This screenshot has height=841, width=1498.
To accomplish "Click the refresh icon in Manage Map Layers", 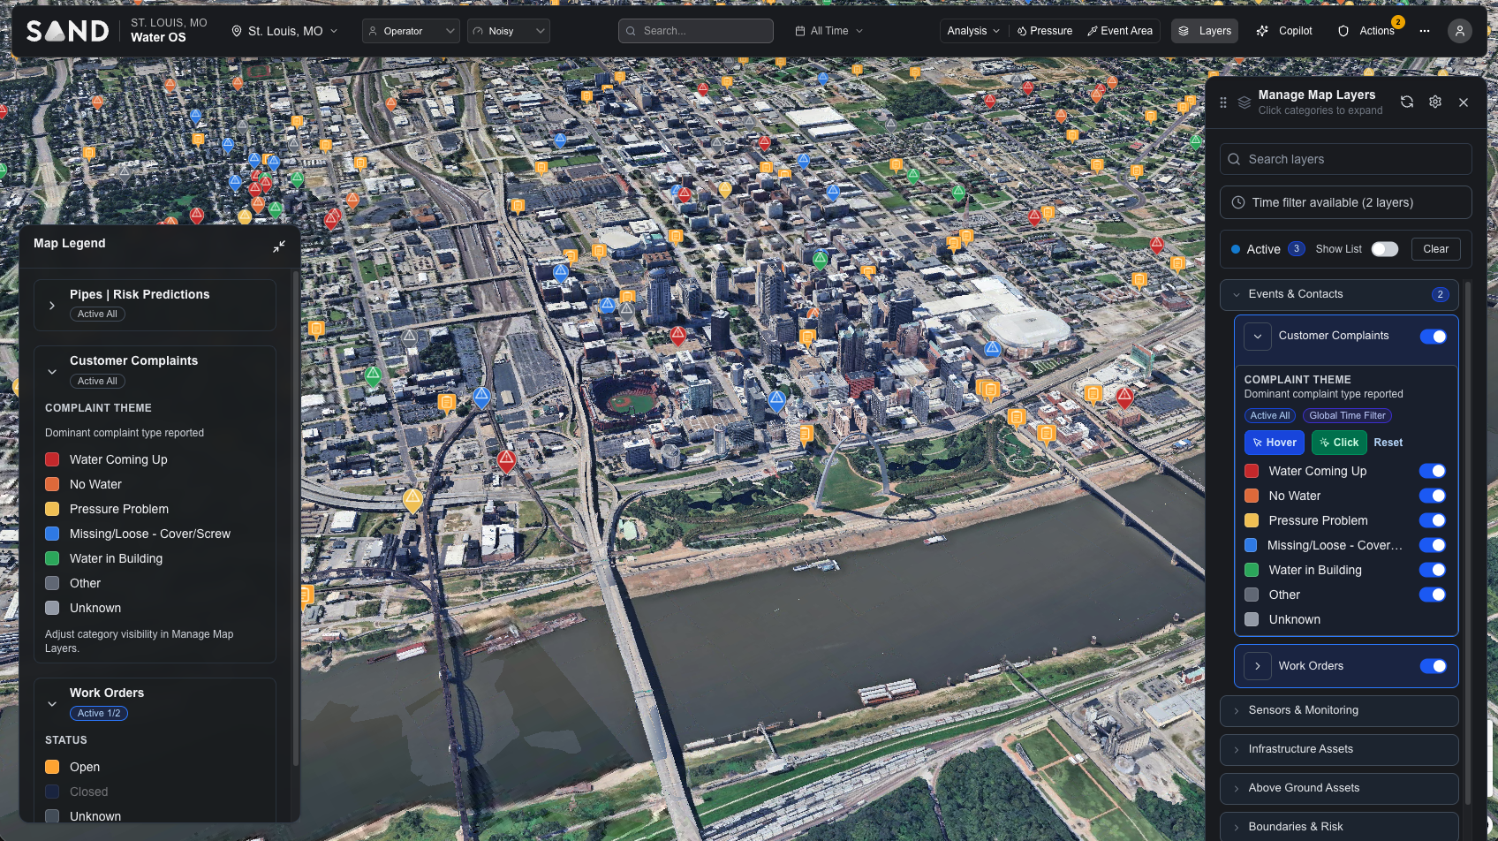I will point(1407,102).
